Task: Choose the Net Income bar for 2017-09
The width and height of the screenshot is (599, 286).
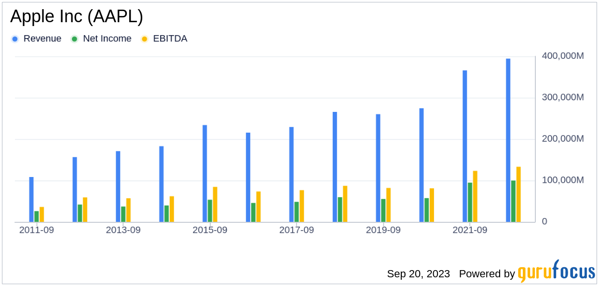Action: coord(297,212)
